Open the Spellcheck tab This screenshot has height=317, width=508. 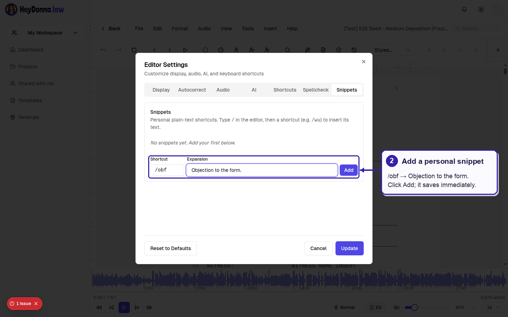(x=316, y=90)
